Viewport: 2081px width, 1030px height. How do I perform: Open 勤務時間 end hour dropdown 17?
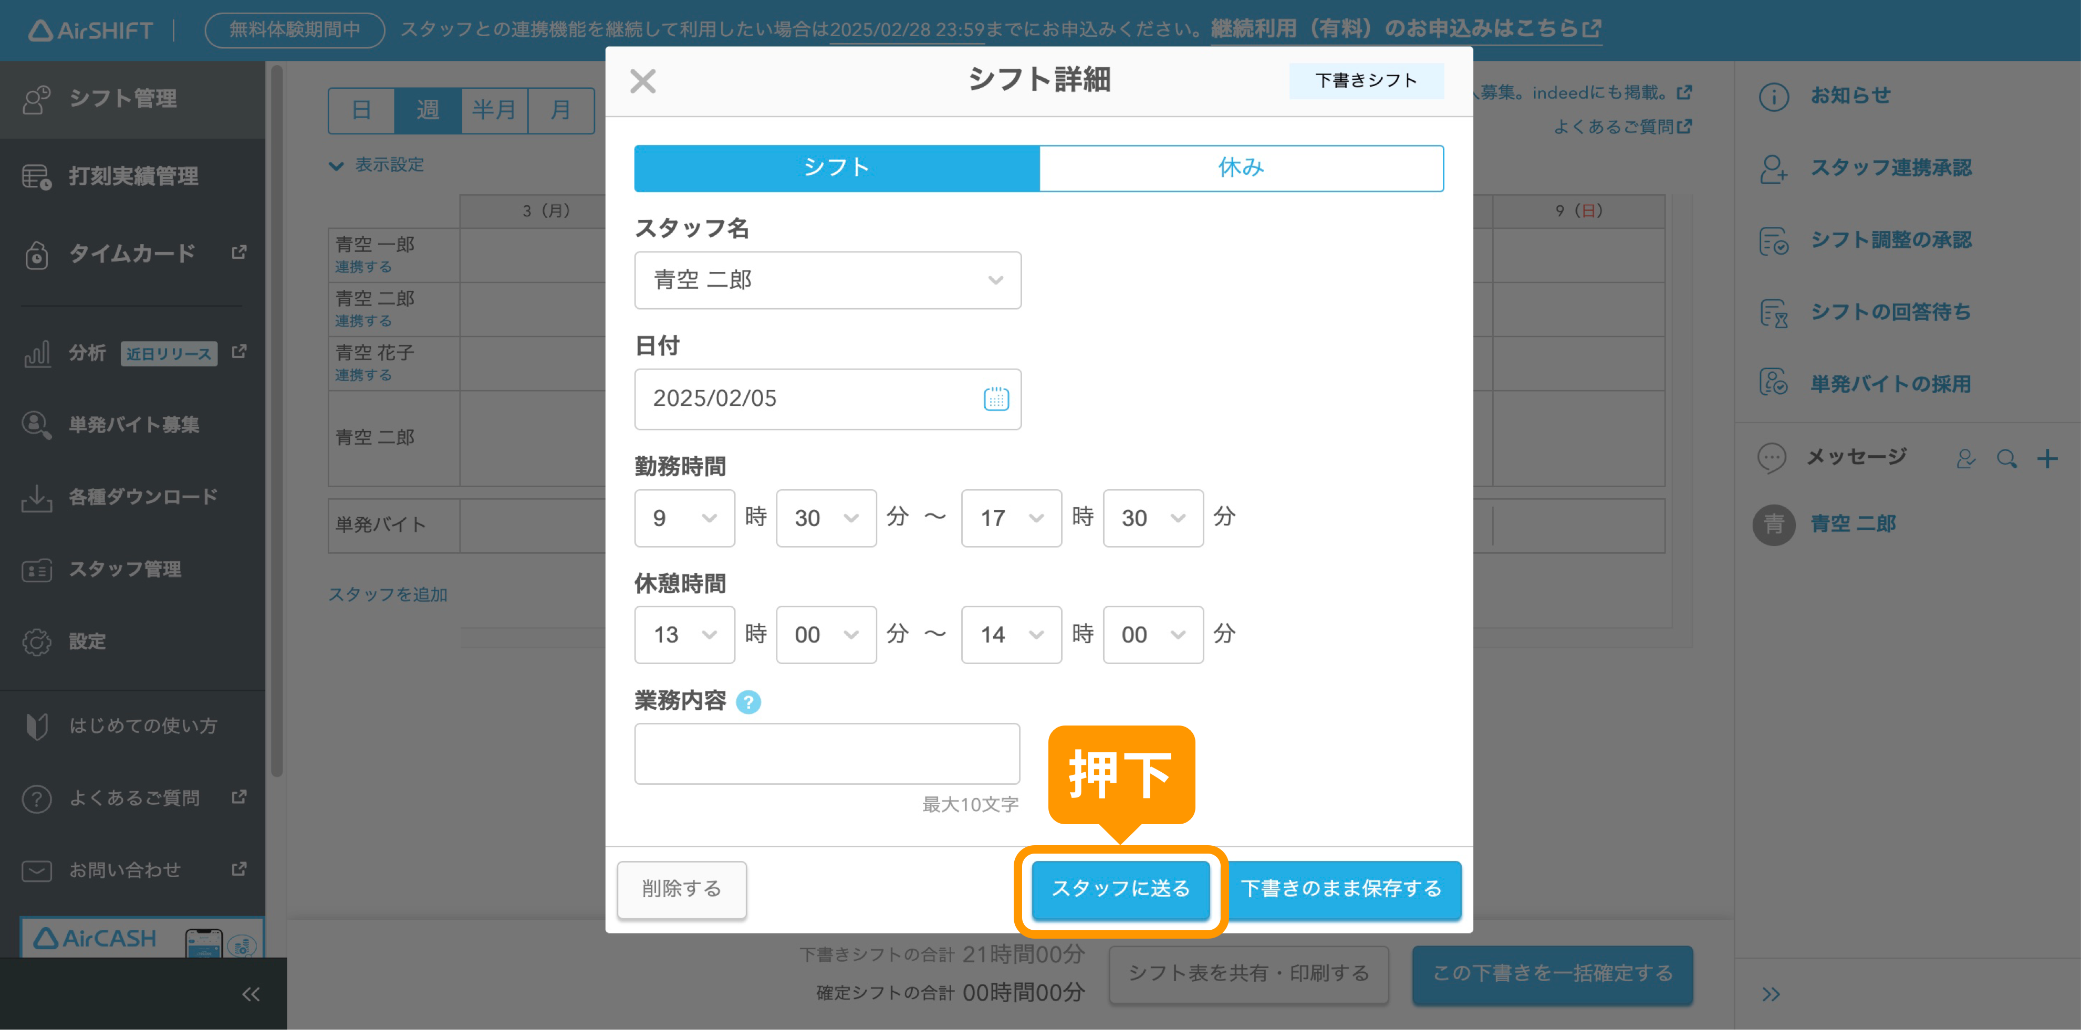1012,518
